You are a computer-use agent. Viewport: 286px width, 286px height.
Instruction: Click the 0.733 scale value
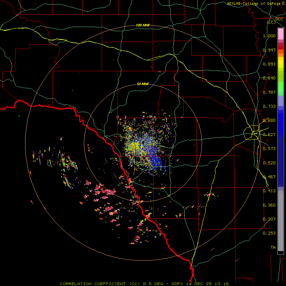click(269, 106)
